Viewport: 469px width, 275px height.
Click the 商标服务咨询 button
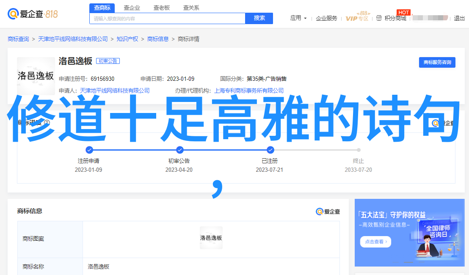[x=437, y=62]
